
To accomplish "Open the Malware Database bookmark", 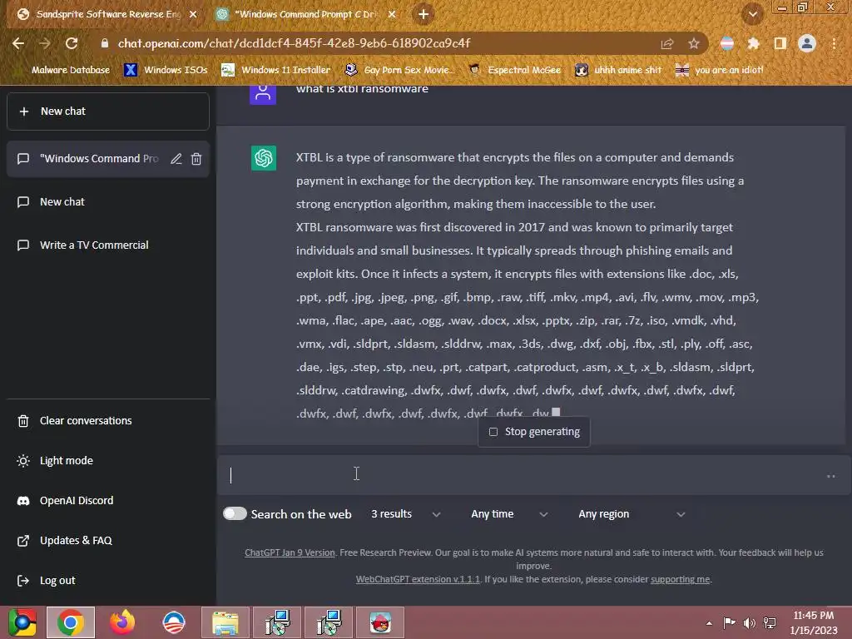I will (x=70, y=70).
